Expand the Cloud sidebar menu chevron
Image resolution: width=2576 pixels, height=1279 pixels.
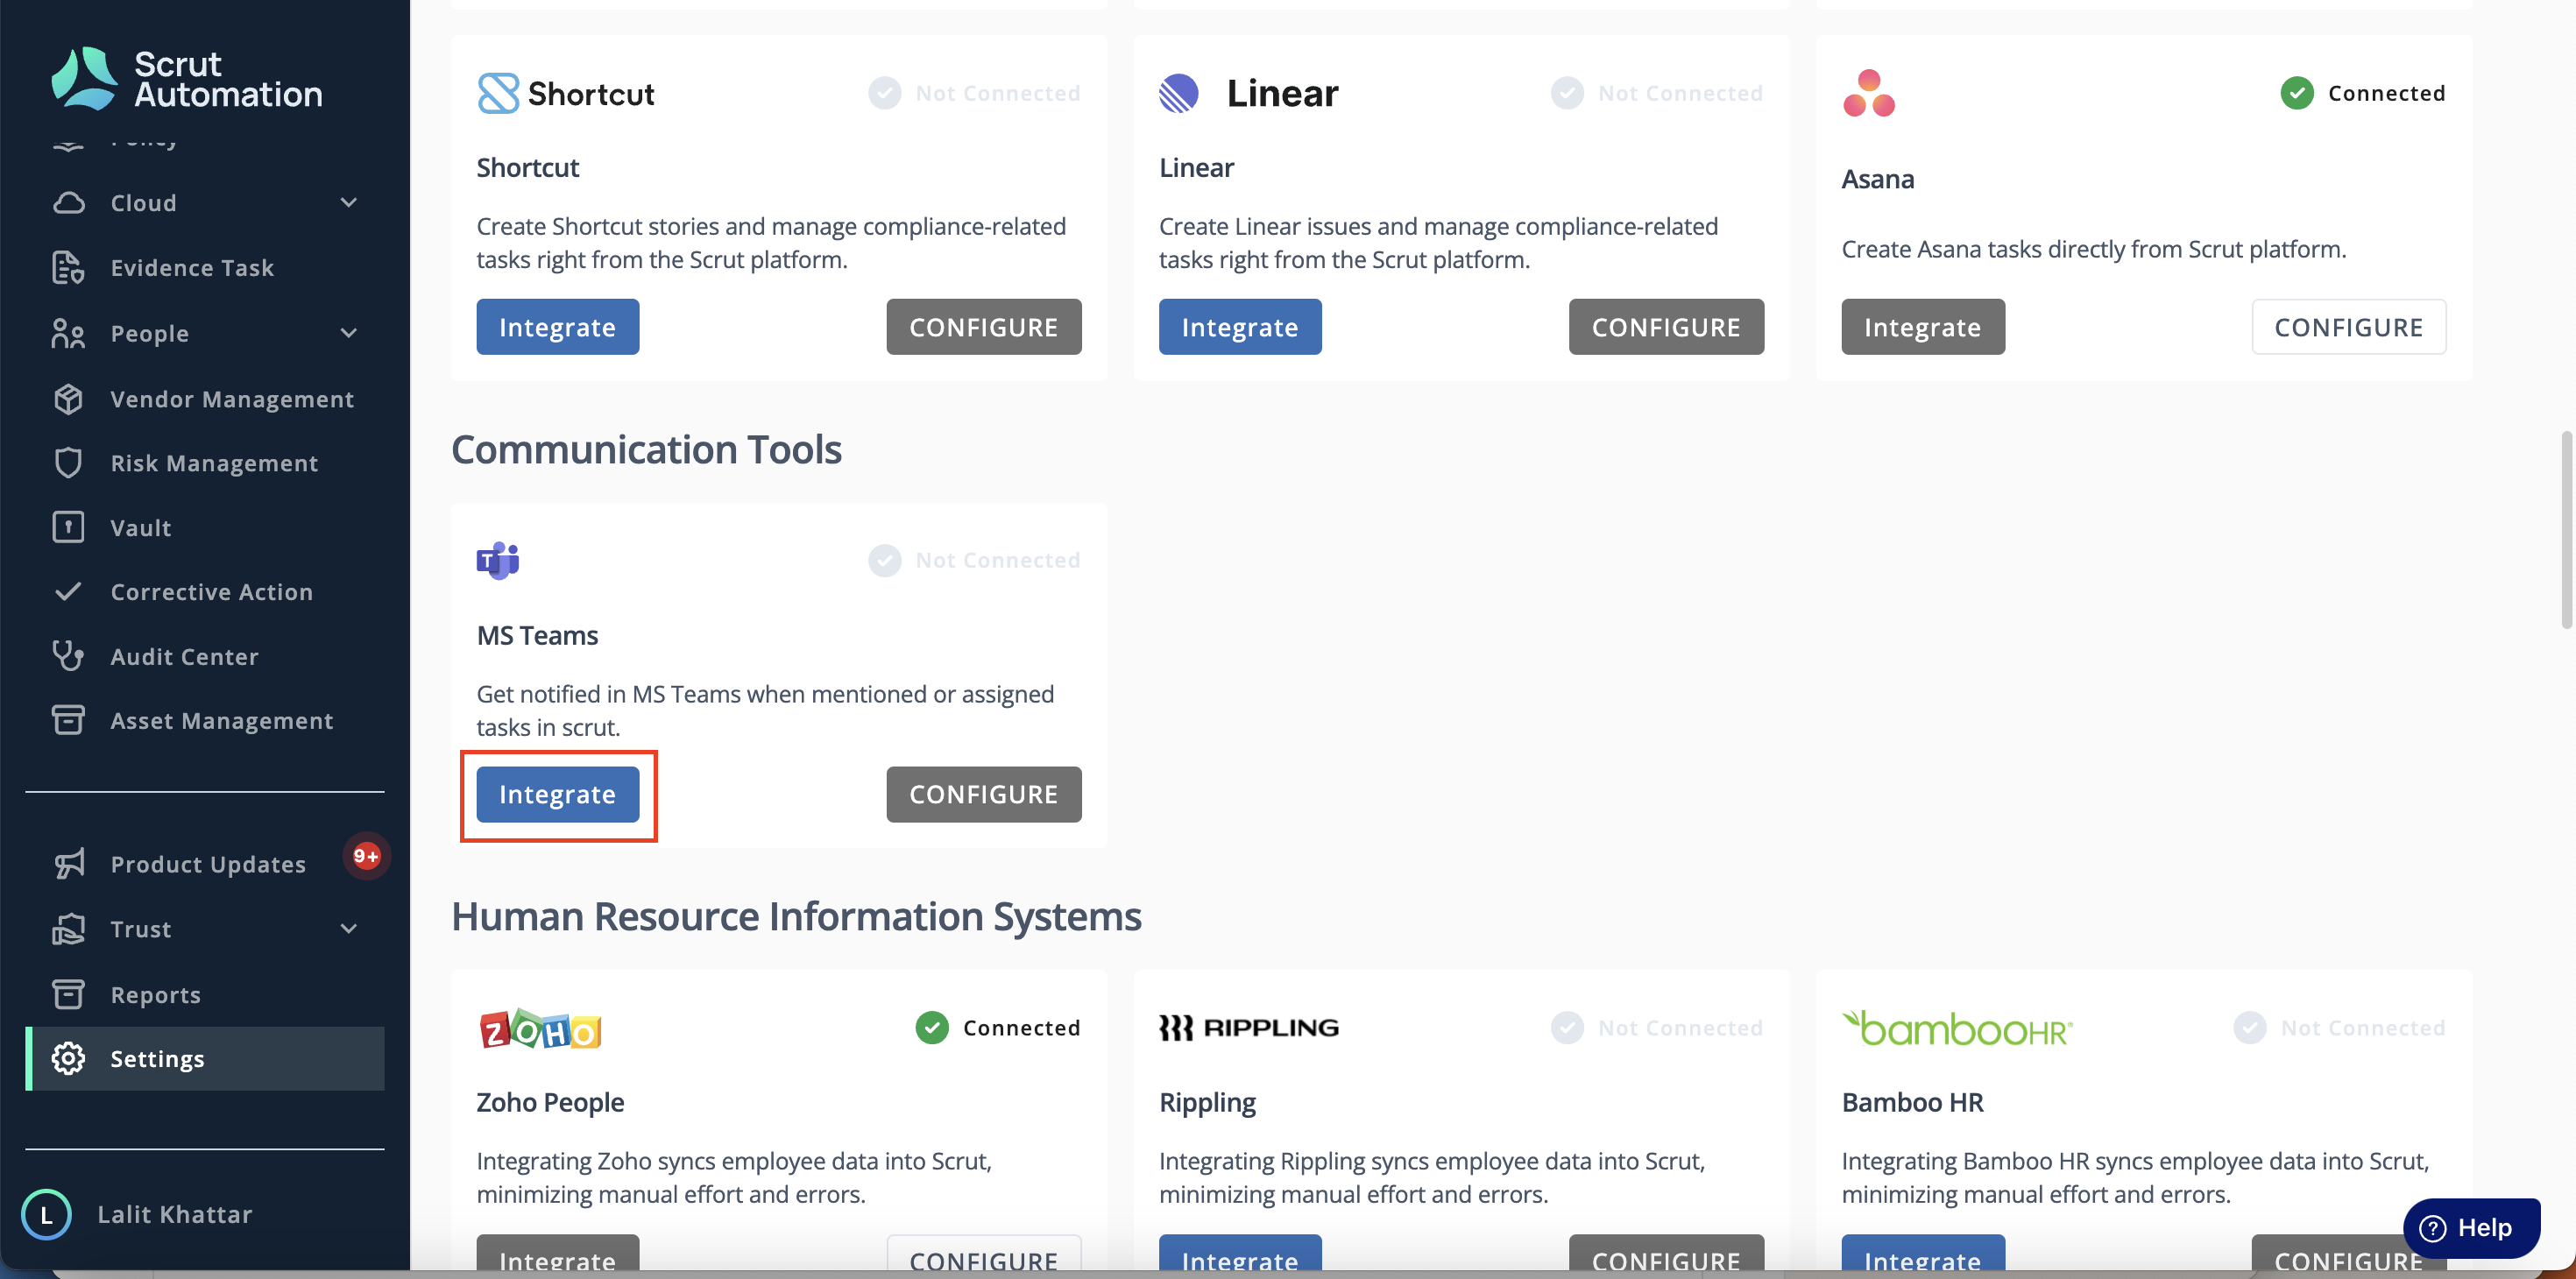(349, 203)
